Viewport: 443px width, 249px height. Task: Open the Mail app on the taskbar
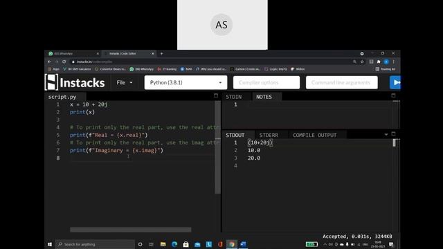click(x=197, y=244)
